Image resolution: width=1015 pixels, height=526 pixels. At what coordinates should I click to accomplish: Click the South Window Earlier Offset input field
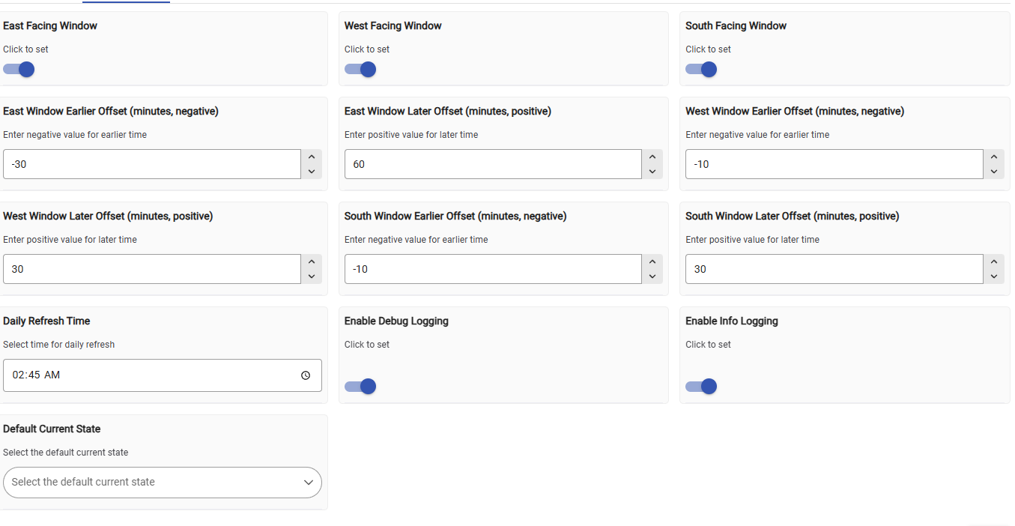(493, 269)
